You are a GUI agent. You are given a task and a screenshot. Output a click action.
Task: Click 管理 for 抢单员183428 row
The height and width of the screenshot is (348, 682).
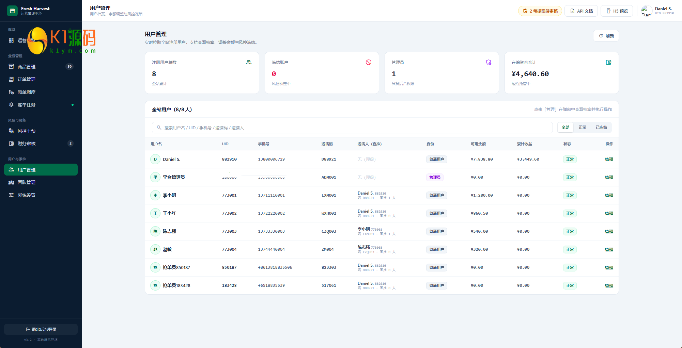[x=609, y=285]
